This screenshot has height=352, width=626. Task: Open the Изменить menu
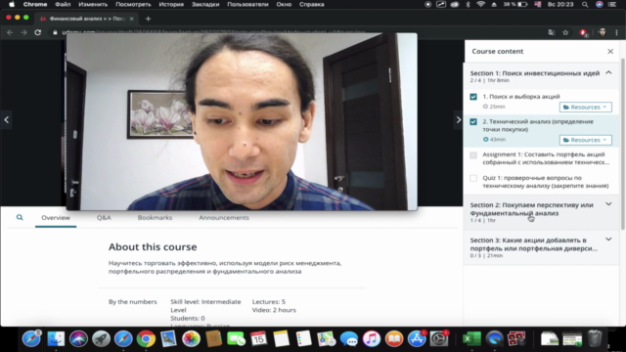[x=93, y=4]
